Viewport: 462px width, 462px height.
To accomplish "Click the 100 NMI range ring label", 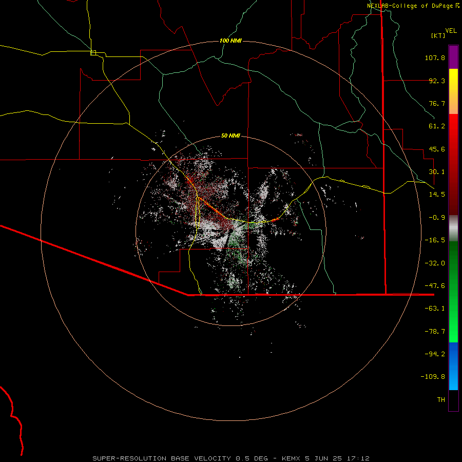I will pos(230,41).
